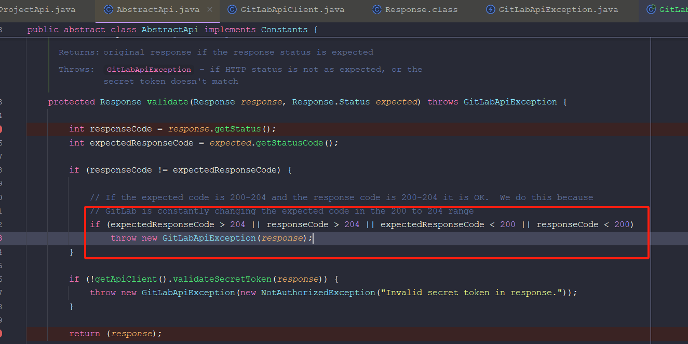Click 'secret token doesn't match' doc text
688x344 pixels.
171,82
